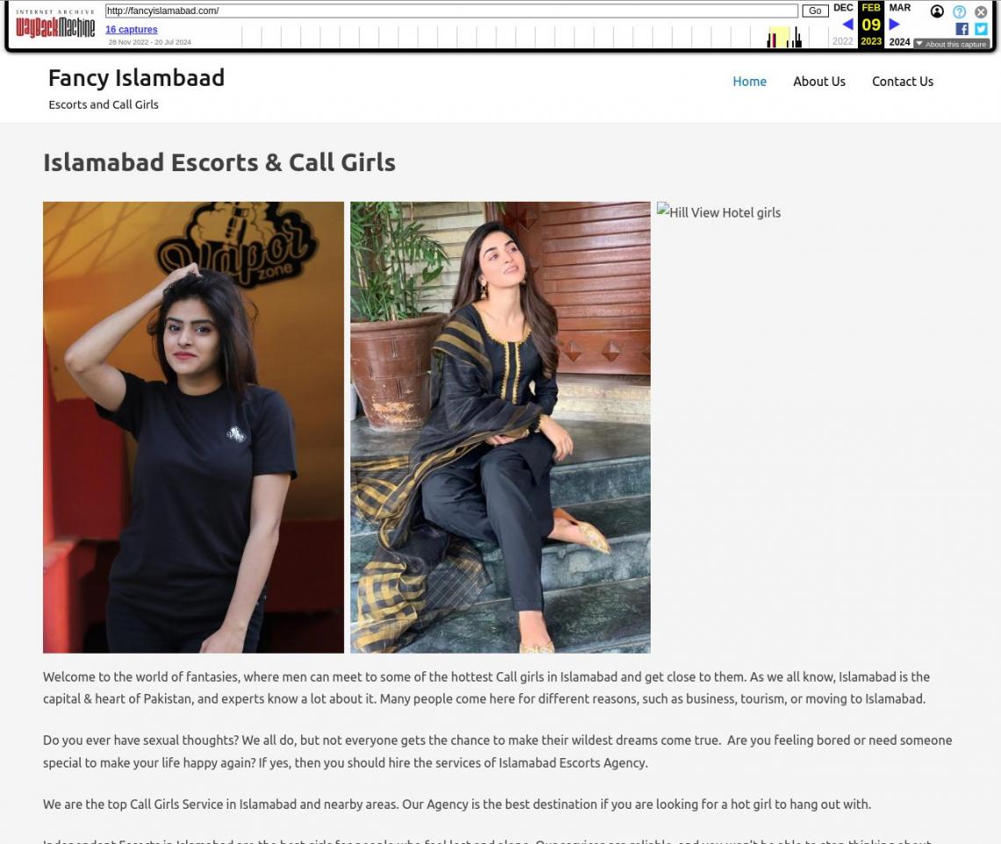Click the broken Hill View Hotel image
This screenshot has width=1001, height=844.
click(718, 211)
